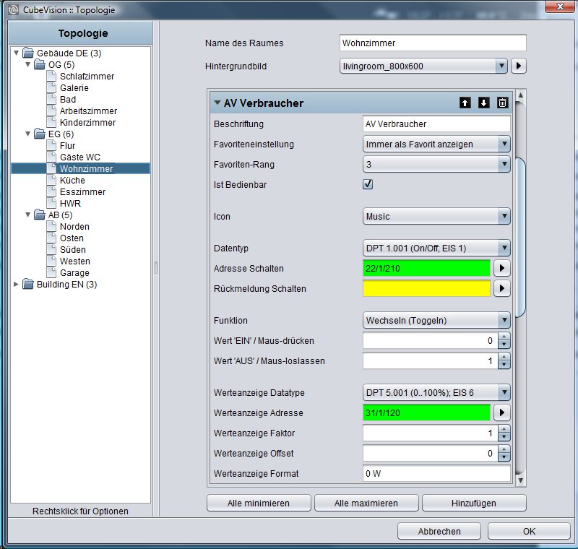
Task: Select Gäste WC in the tree
Action: coord(80,157)
